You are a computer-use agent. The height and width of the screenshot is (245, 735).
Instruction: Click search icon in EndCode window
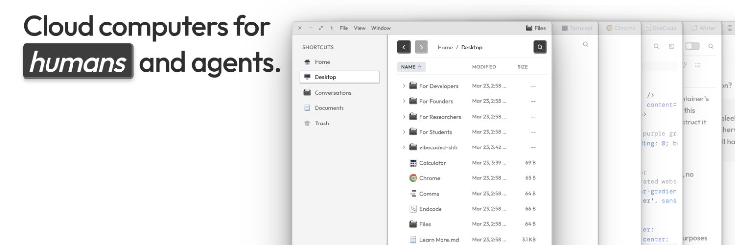click(656, 46)
